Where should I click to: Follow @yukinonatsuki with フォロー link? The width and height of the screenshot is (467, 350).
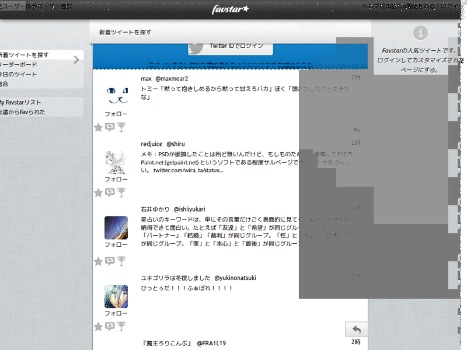(x=116, y=313)
